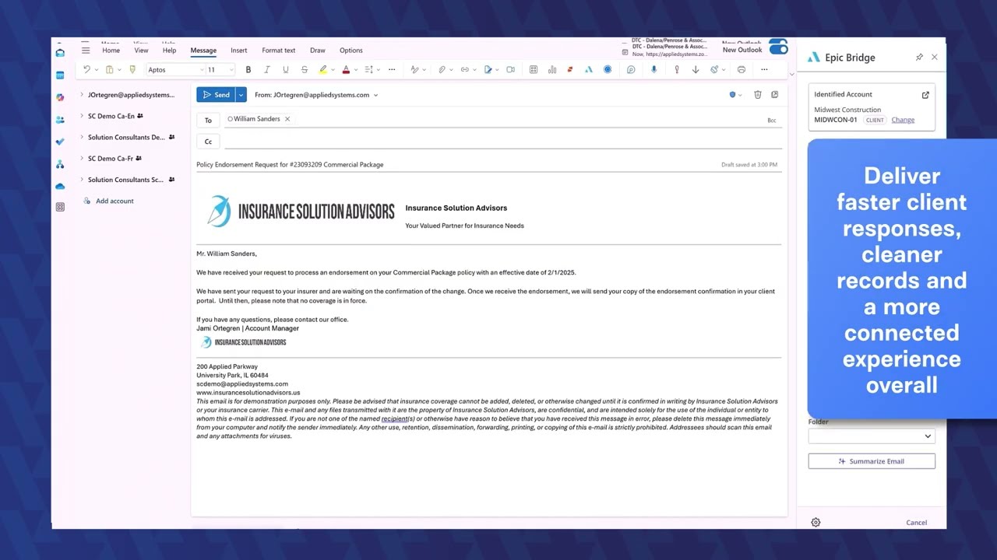Select the format painter icon
The height and width of the screenshot is (560, 997).
click(x=132, y=70)
